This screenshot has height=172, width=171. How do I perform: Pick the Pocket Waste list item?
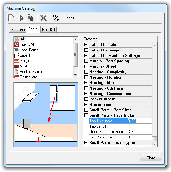[31, 72]
